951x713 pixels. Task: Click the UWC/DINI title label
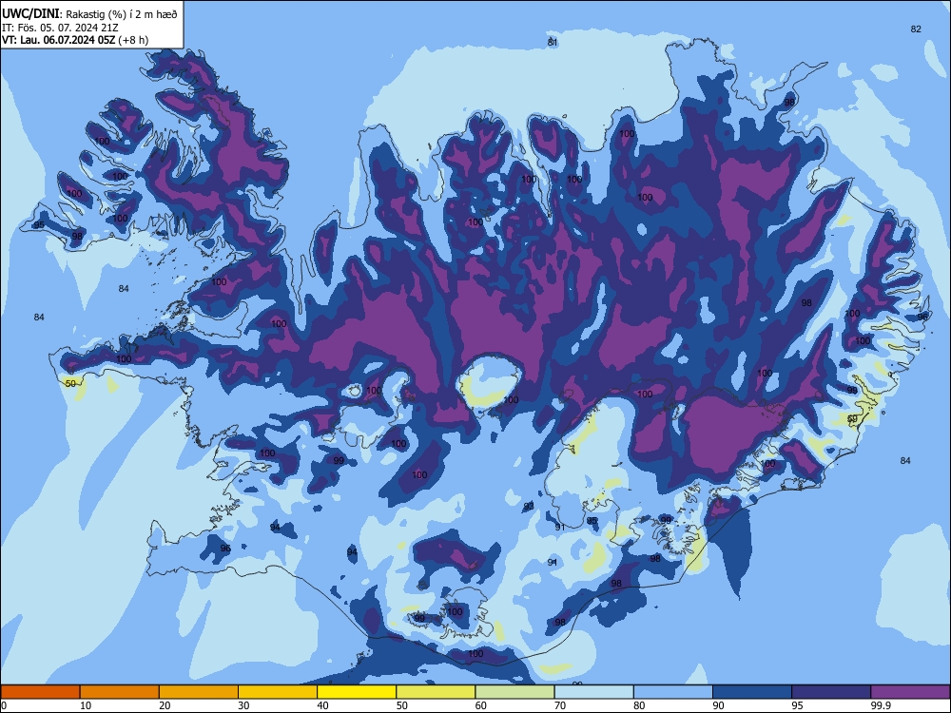pos(30,13)
